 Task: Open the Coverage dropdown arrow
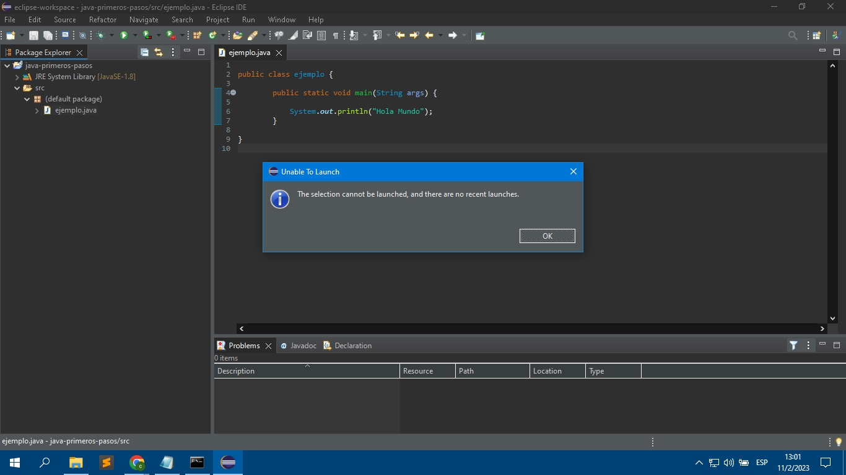click(x=159, y=35)
